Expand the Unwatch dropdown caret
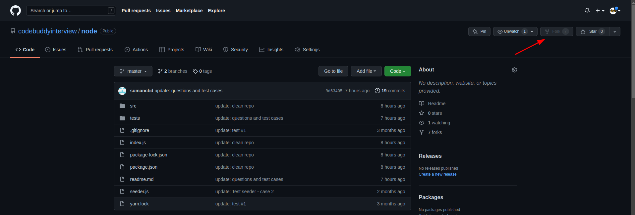This screenshot has width=635, height=215. click(x=532, y=31)
